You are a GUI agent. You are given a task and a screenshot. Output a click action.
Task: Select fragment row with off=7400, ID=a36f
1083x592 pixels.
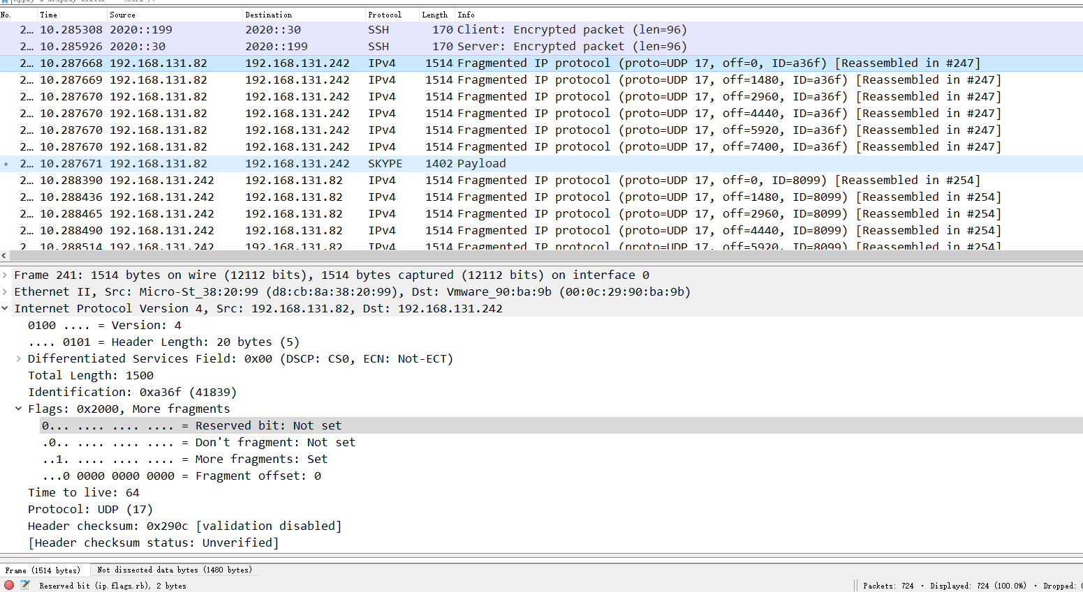point(541,146)
